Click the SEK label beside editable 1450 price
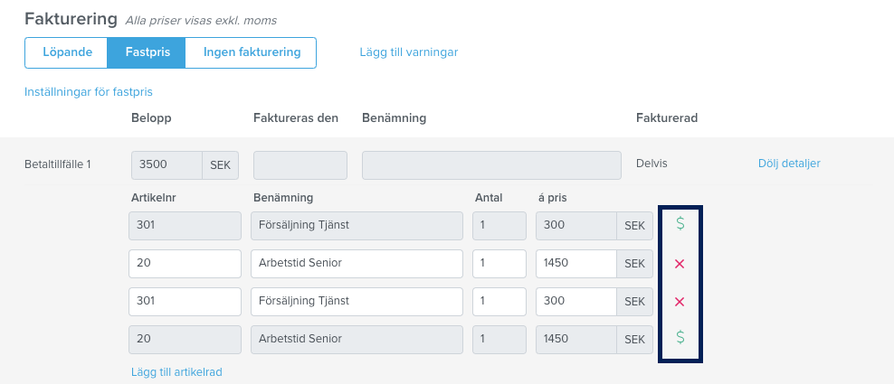 click(634, 264)
